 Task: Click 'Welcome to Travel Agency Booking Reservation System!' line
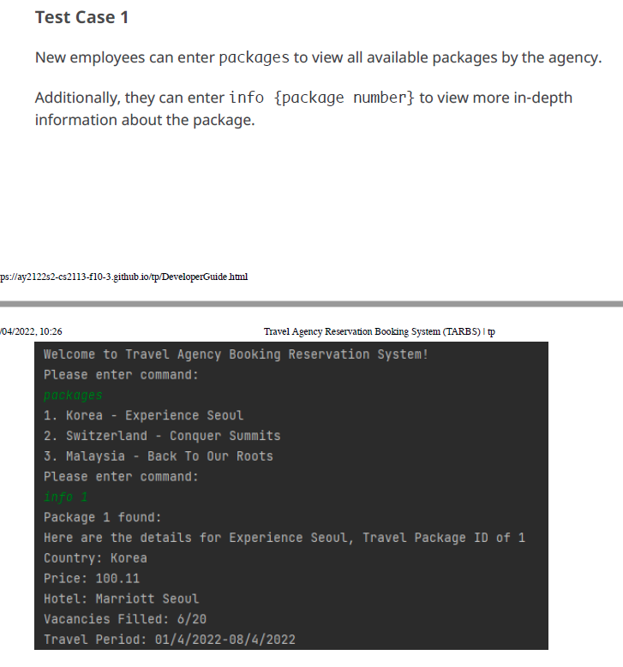(x=236, y=354)
